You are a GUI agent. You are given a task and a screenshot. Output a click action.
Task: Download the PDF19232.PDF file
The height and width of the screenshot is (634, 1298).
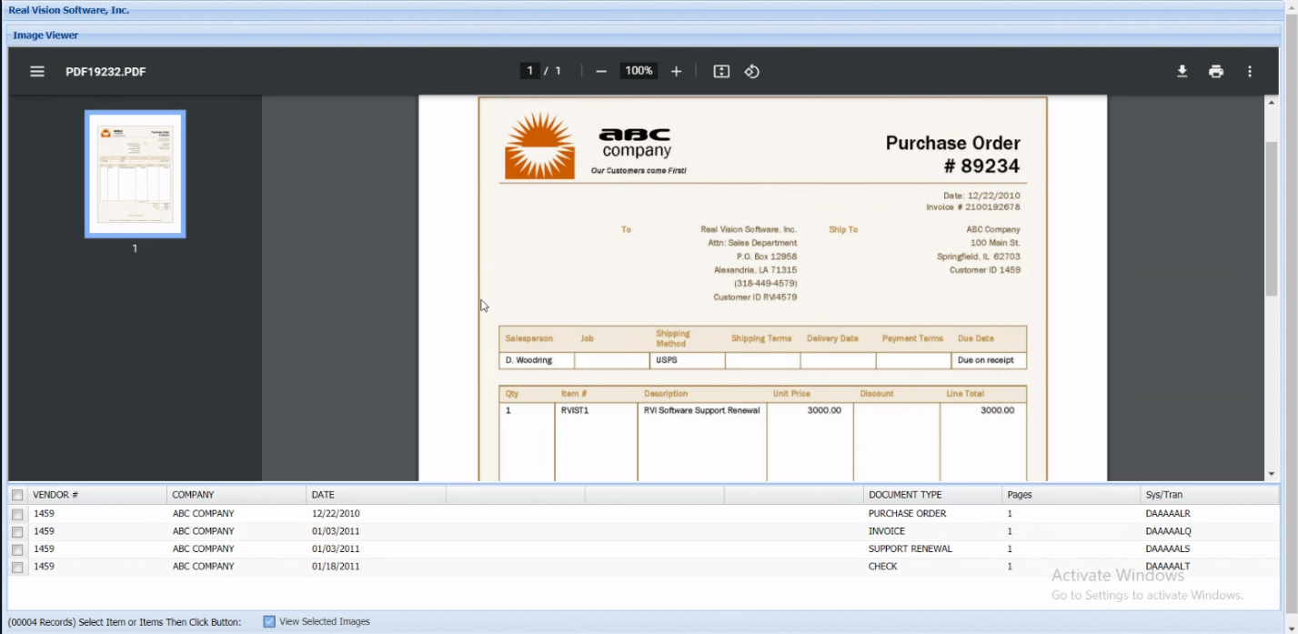[1182, 72]
